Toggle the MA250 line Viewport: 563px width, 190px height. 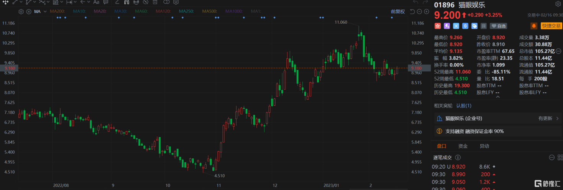tap(186, 11)
